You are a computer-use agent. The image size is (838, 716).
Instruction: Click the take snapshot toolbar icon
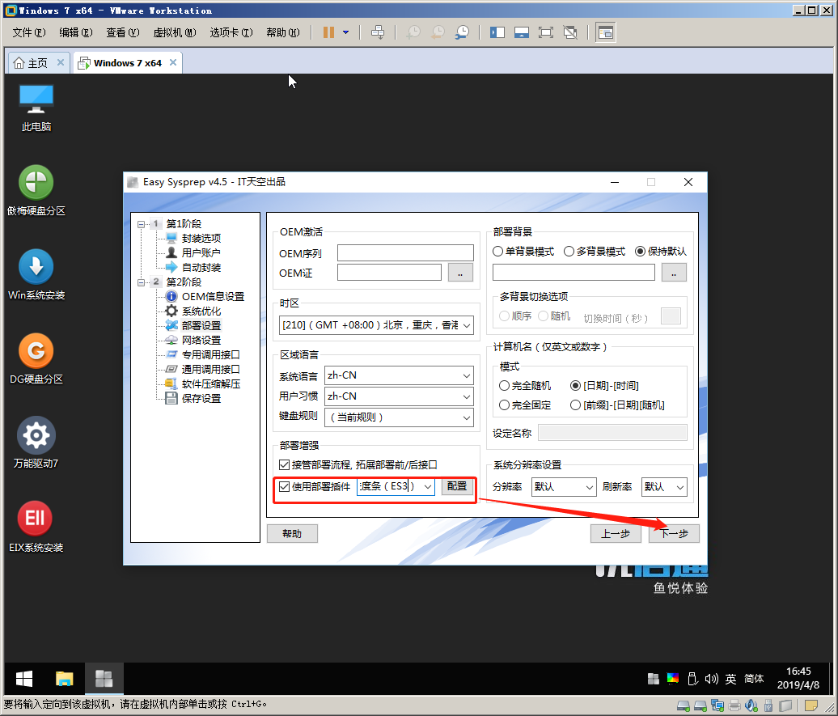point(413,32)
